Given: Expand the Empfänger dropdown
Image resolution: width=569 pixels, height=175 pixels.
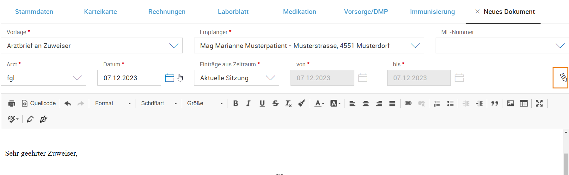Looking at the screenshot, I should (x=309, y=46).
